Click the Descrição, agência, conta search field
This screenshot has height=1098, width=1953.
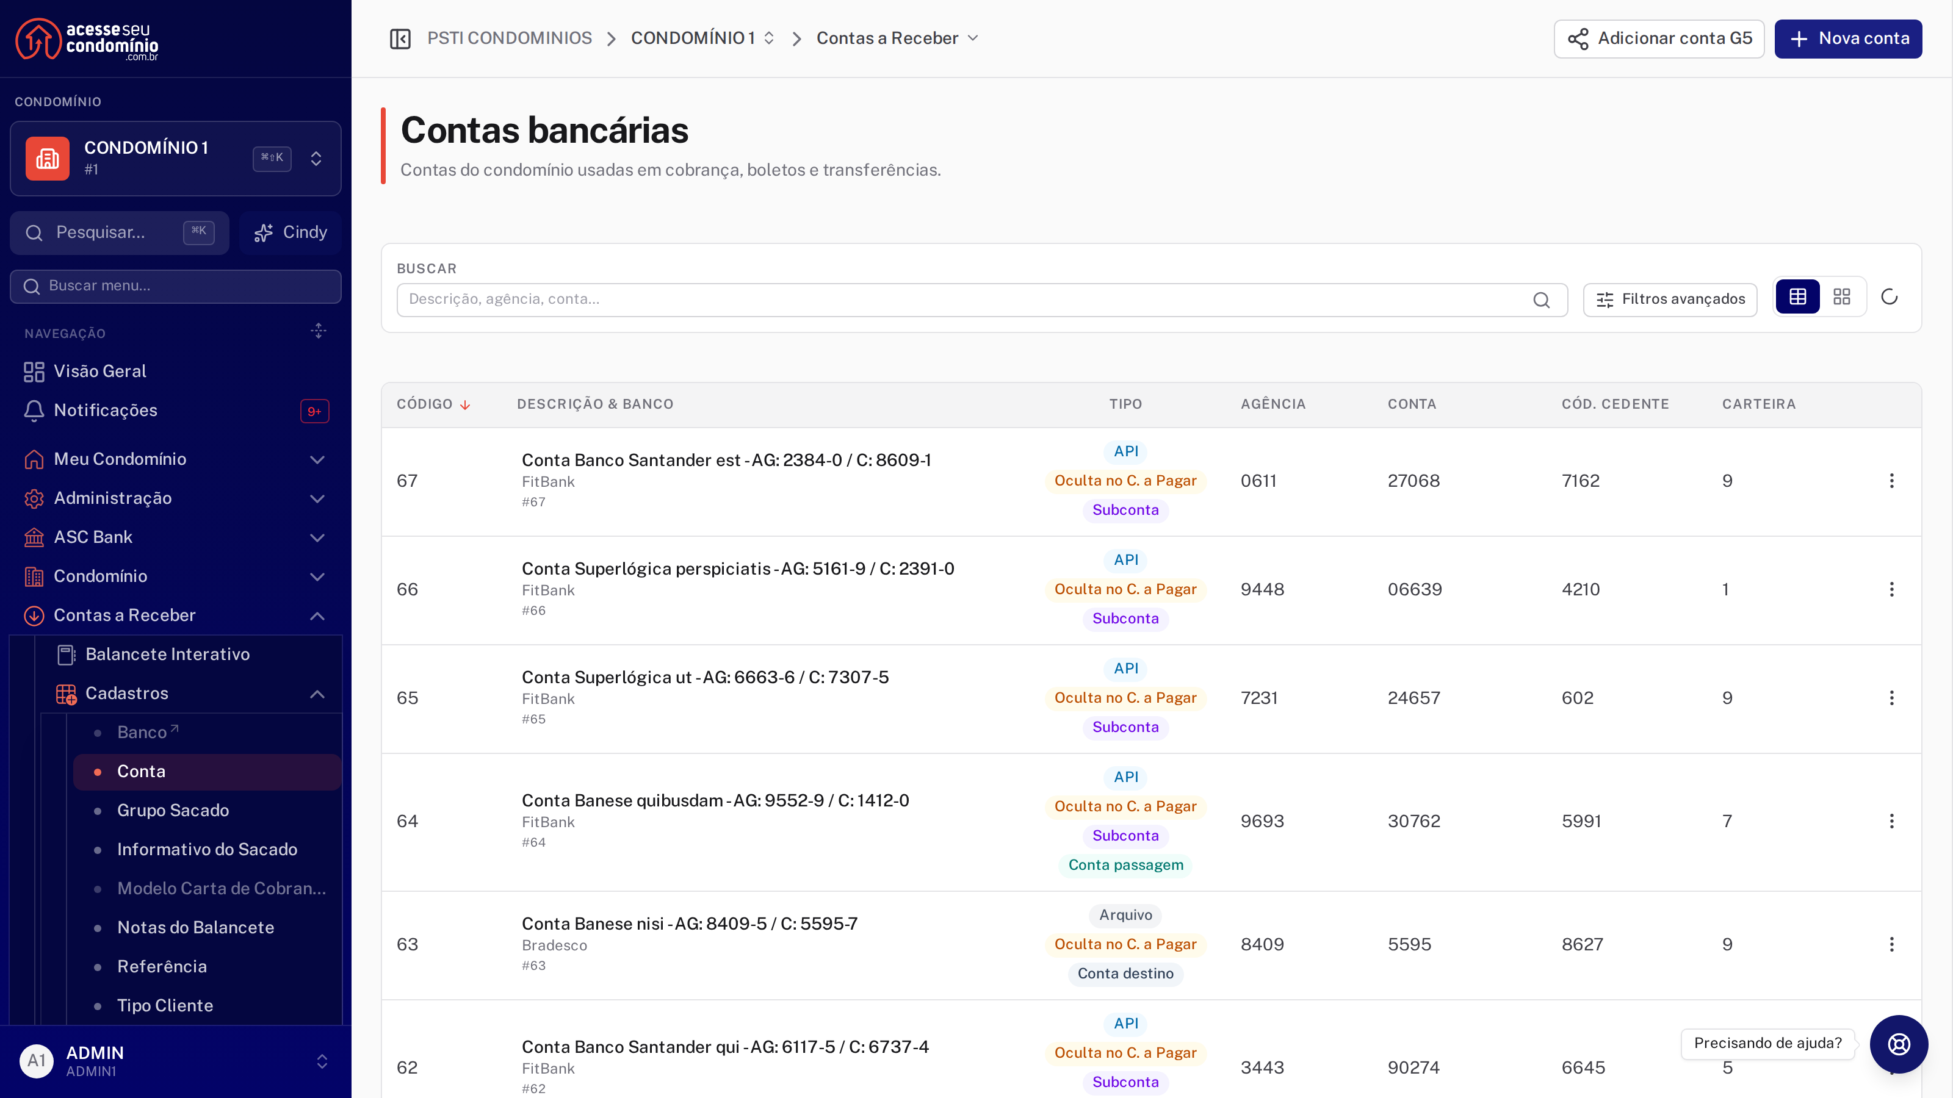coord(982,300)
